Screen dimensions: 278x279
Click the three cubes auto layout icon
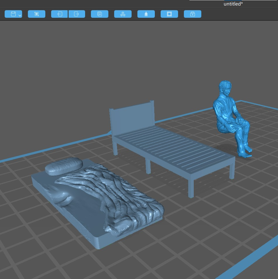(x=123, y=14)
